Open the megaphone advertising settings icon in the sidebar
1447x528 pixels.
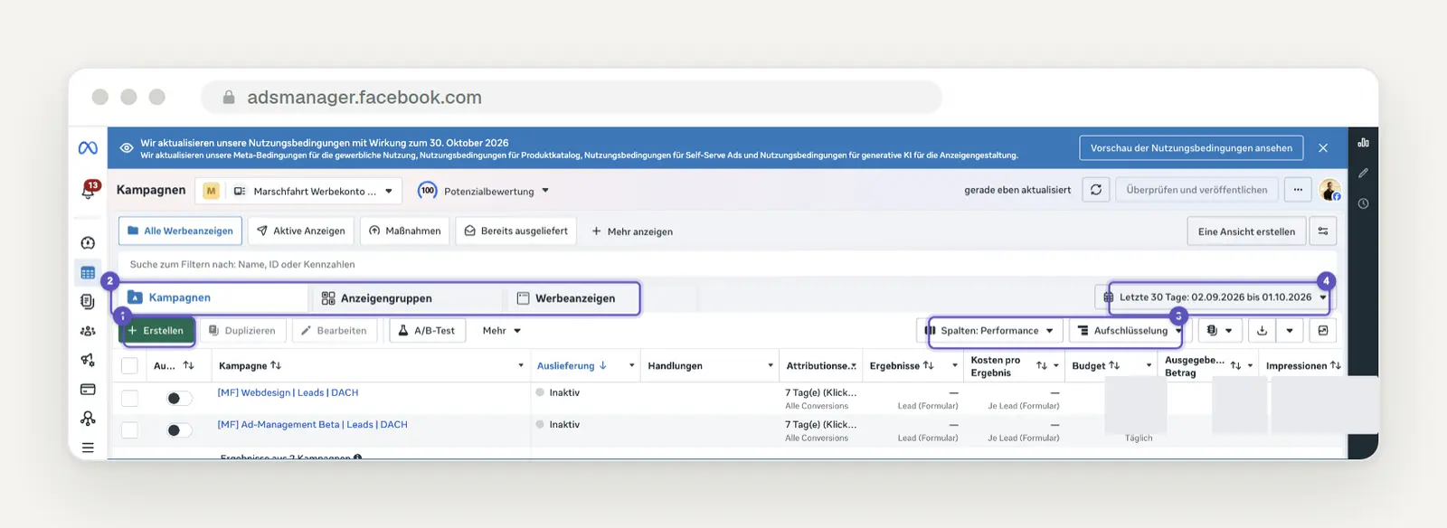click(x=88, y=360)
